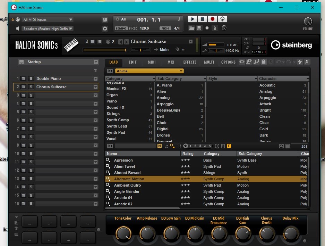325x246 pixels.
Task: Click the star rating filter icon
Action: click(186, 146)
